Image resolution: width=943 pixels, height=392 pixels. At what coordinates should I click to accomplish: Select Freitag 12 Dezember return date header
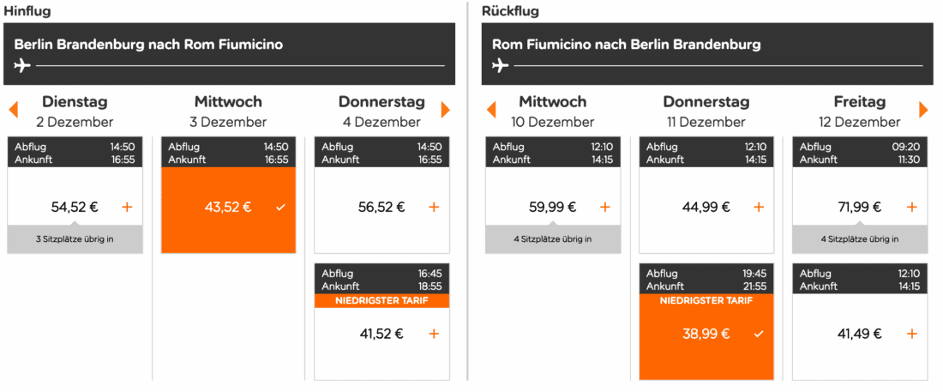[x=860, y=112]
